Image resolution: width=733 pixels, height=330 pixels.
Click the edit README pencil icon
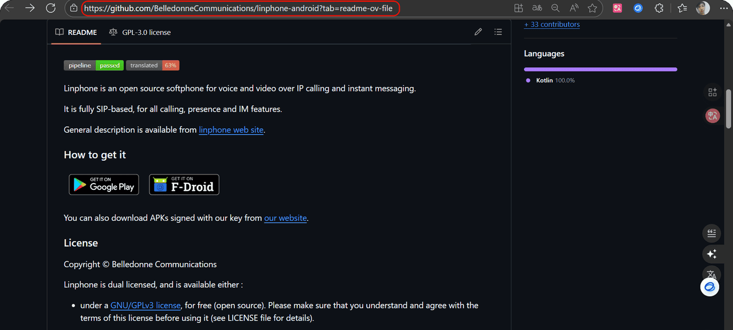[478, 32]
